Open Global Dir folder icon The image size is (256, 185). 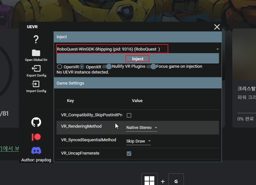coord(36,53)
